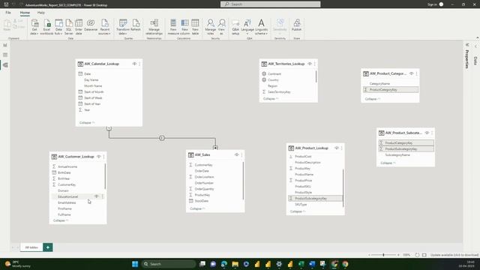Open the Help ribbon tab
This screenshot has width=480, height=270.
[x=41, y=13]
